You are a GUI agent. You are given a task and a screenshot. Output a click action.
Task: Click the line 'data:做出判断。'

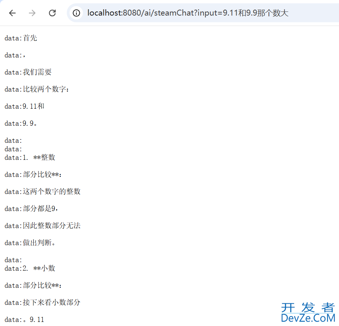click(30, 243)
